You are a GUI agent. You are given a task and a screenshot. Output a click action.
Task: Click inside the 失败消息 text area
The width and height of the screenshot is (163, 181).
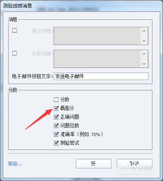click(x=97, y=59)
